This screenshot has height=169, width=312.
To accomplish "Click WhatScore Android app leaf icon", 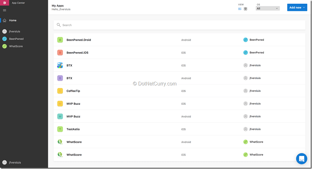I will [x=60, y=142].
